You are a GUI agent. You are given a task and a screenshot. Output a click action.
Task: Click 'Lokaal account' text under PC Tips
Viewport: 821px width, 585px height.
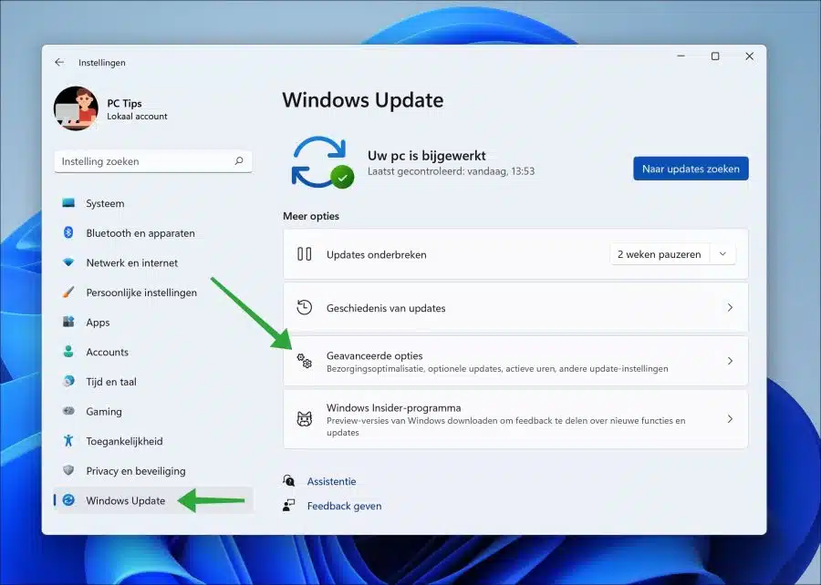pyautogui.click(x=137, y=117)
